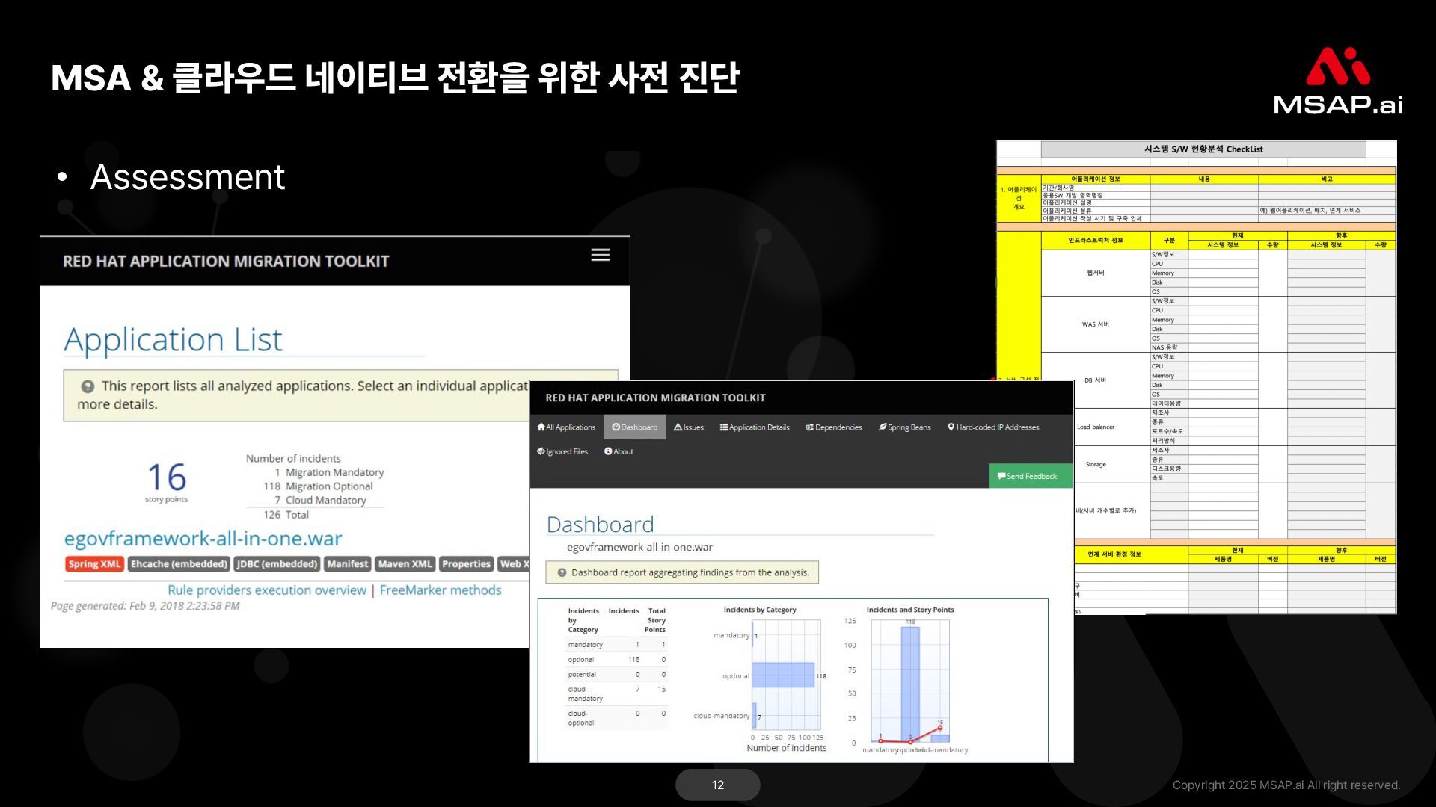Click the optional bar in Incidents by Category chart
Screen dimensions: 1436x807
tap(783, 675)
